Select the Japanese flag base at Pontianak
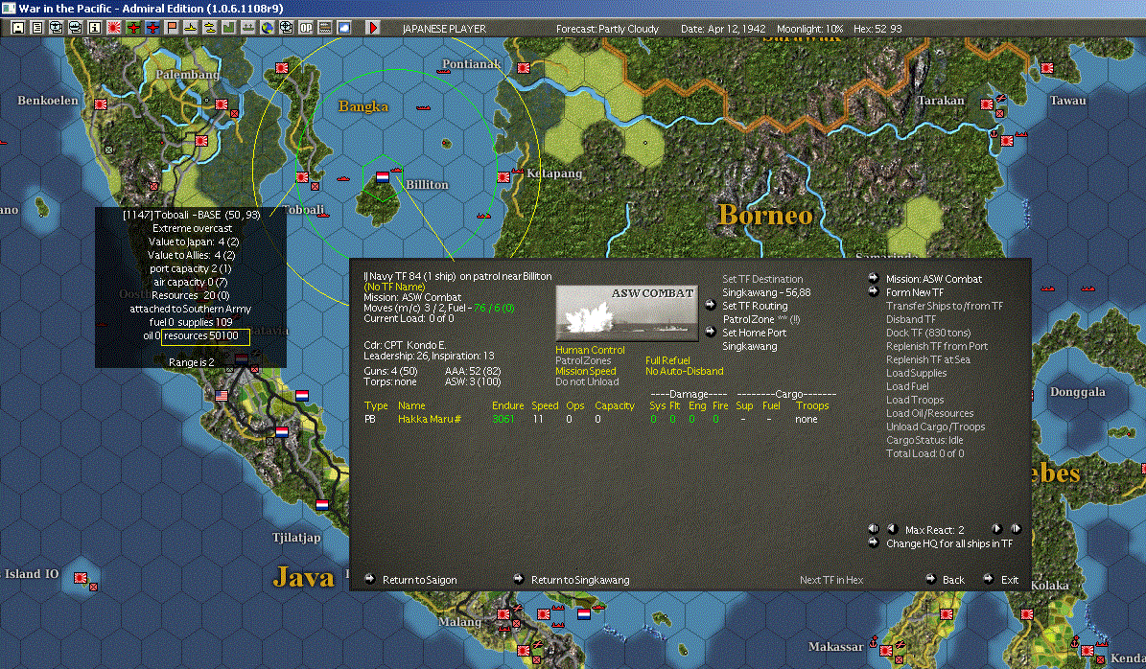 524,68
